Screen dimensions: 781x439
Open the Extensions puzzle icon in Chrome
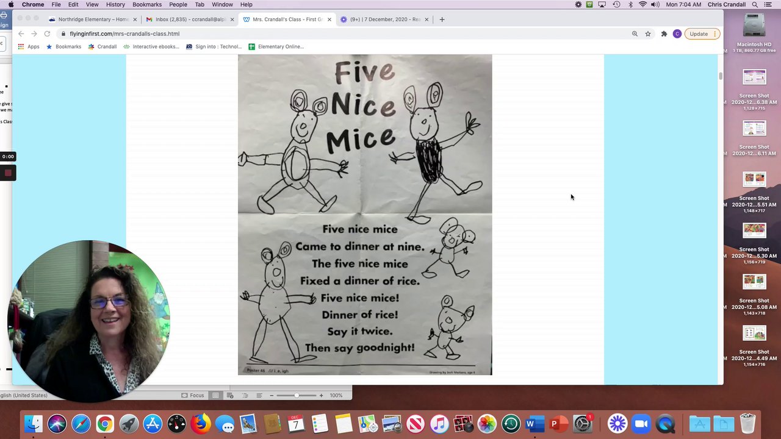[x=664, y=34]
